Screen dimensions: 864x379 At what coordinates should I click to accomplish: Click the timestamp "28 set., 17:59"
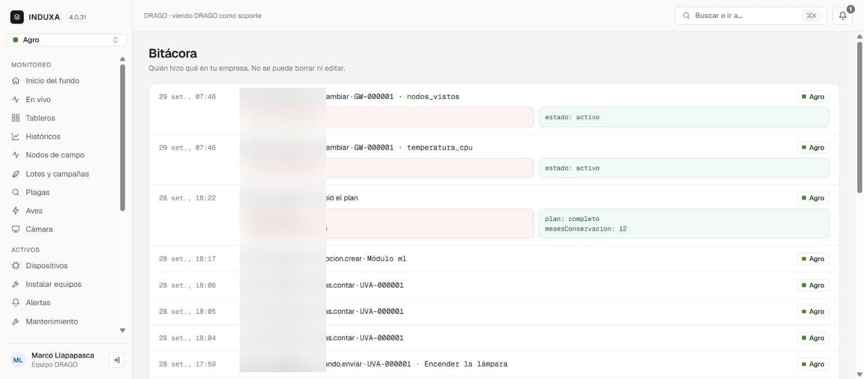[187, 364]
